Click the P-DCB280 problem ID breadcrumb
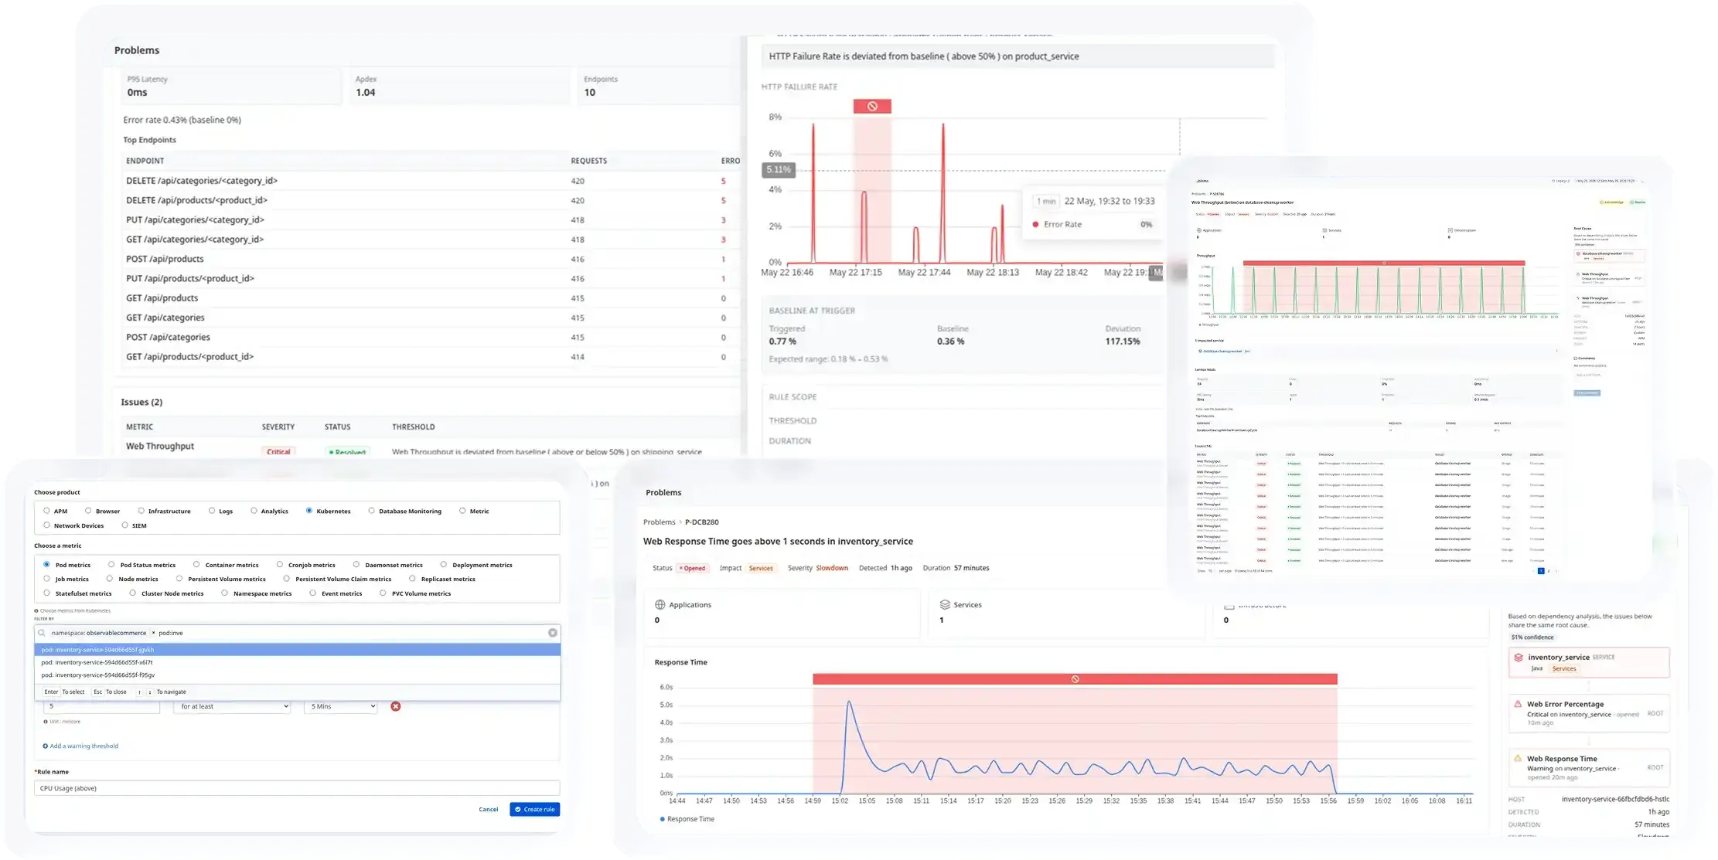 coord(702,522)
